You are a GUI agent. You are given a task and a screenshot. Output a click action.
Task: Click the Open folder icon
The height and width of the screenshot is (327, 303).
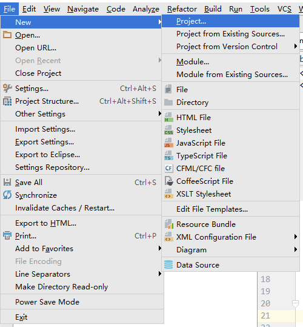[x=7, y=35]
